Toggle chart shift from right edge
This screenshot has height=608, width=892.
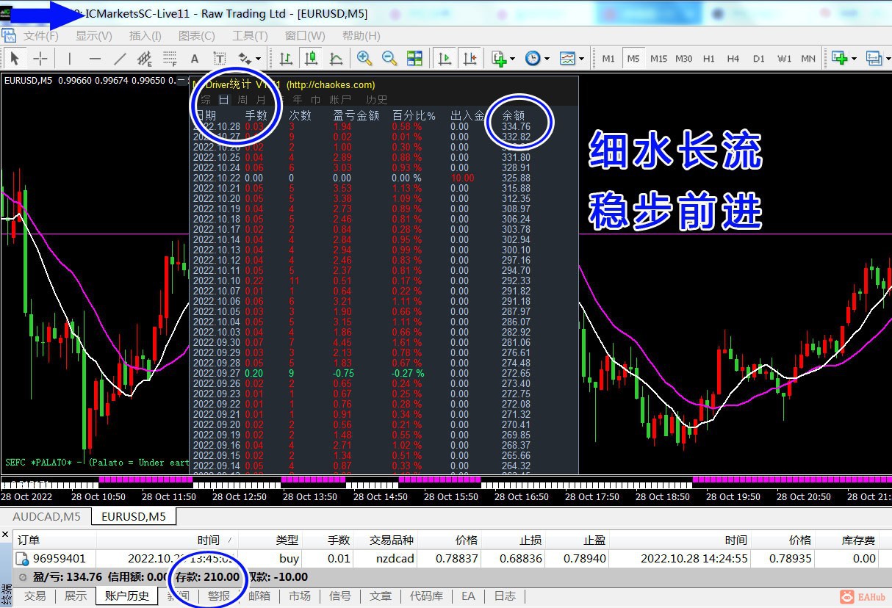[x=470, y=59]
